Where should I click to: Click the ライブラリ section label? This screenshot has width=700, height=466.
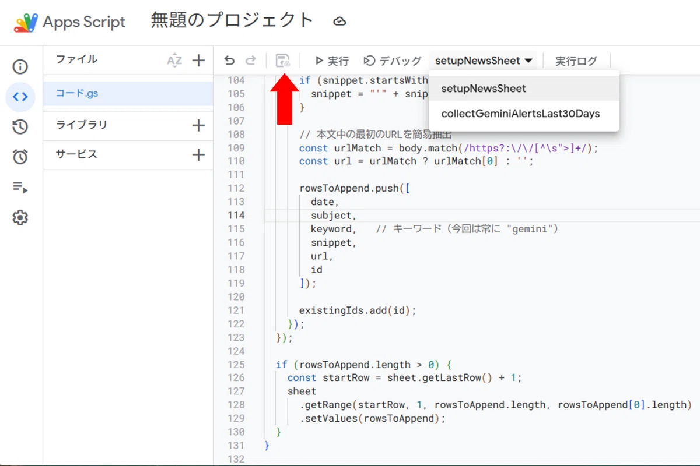[x=82, y=125]
